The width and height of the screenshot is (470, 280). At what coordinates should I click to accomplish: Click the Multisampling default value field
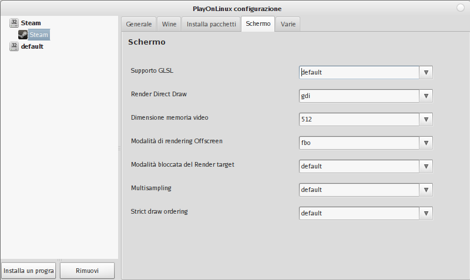[x=359, y=190]
